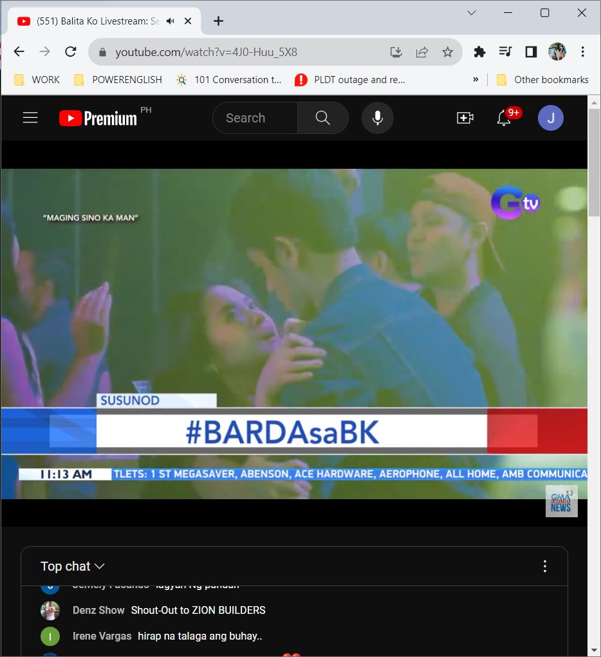
Task: Open 101 Conversation bookmark
Action: click(x=228, y=80)
